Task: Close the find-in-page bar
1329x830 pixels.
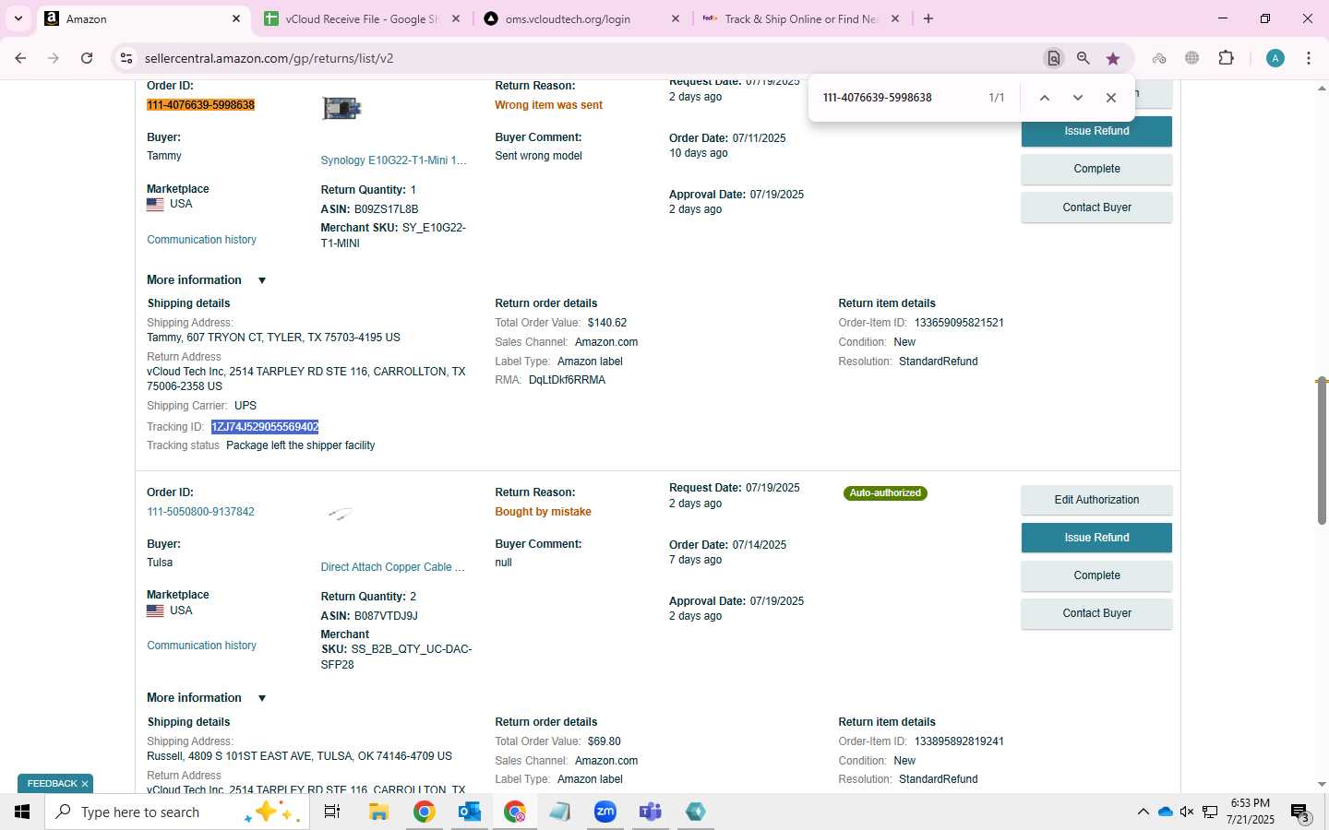Action: (x=1111, y=98)
